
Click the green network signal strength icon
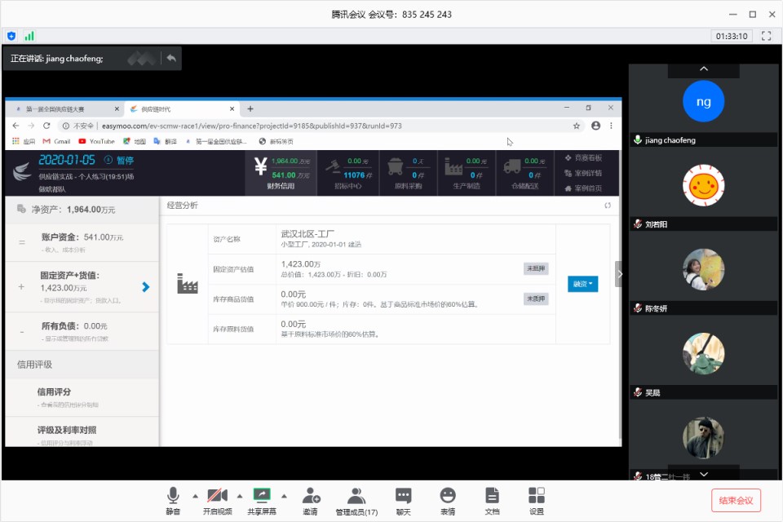coord(29,36)
